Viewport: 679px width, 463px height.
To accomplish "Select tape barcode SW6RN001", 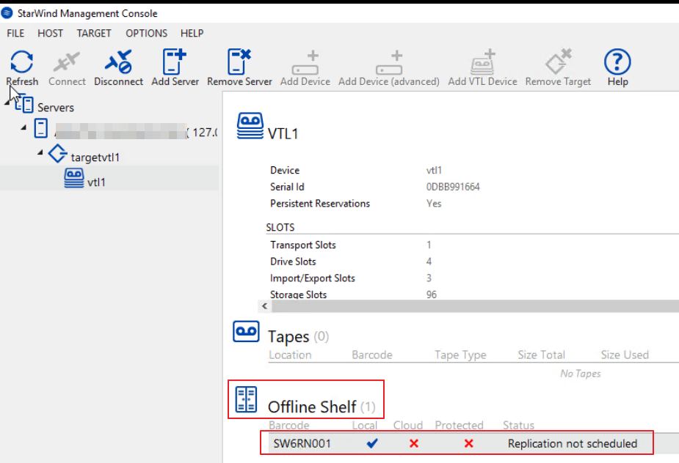I will click(x=302, y=443).
